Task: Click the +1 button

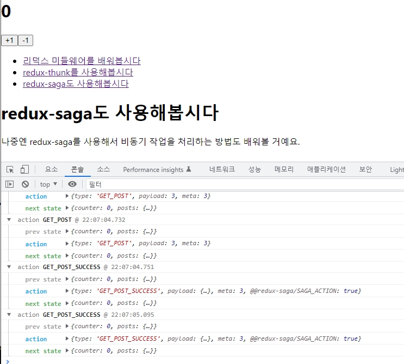Action: (10, 40)
